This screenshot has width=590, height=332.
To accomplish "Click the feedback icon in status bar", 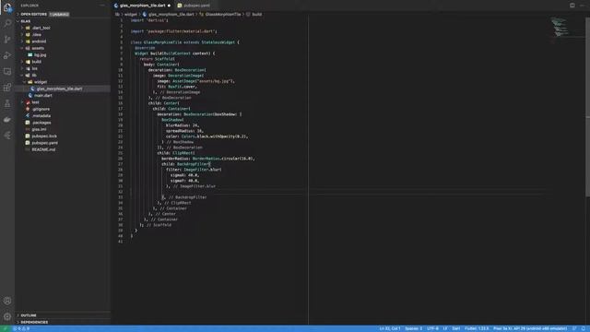I will tap(574, 328).
